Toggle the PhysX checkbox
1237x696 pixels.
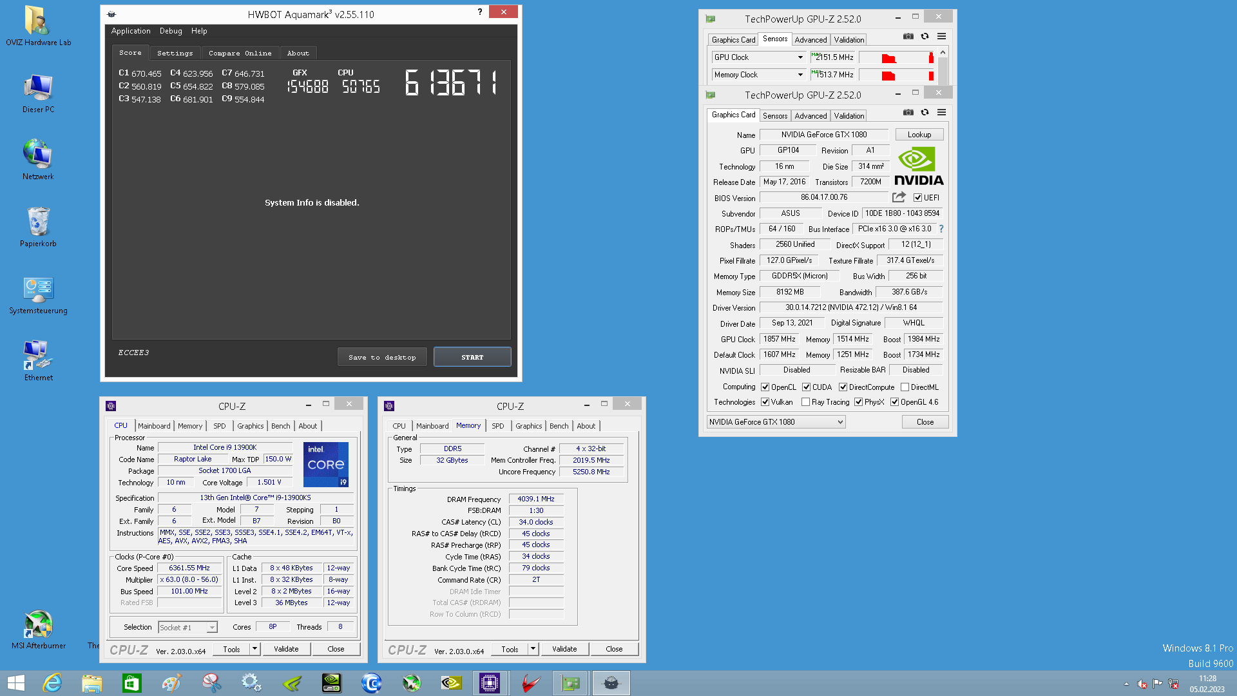[858, 402]
